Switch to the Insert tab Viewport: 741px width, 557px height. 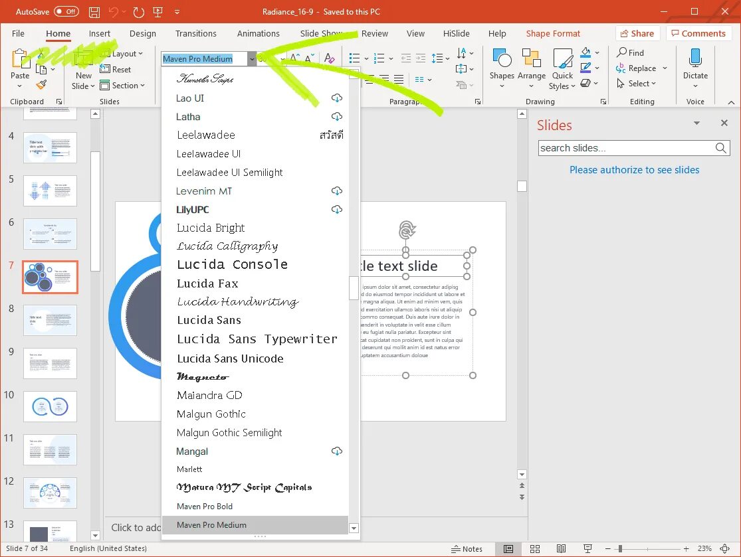point(99,33)
